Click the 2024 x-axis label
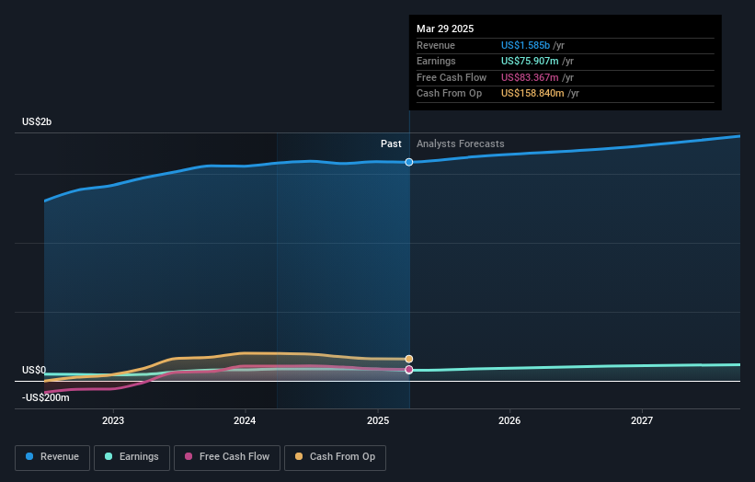The image size is (755, 482). point(245,421)
